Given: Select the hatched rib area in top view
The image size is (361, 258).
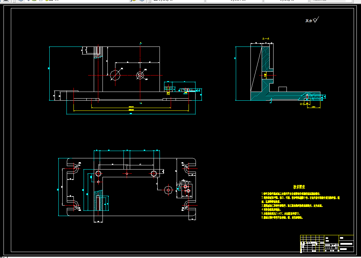Looking at the screenshot, I should 98,200.
